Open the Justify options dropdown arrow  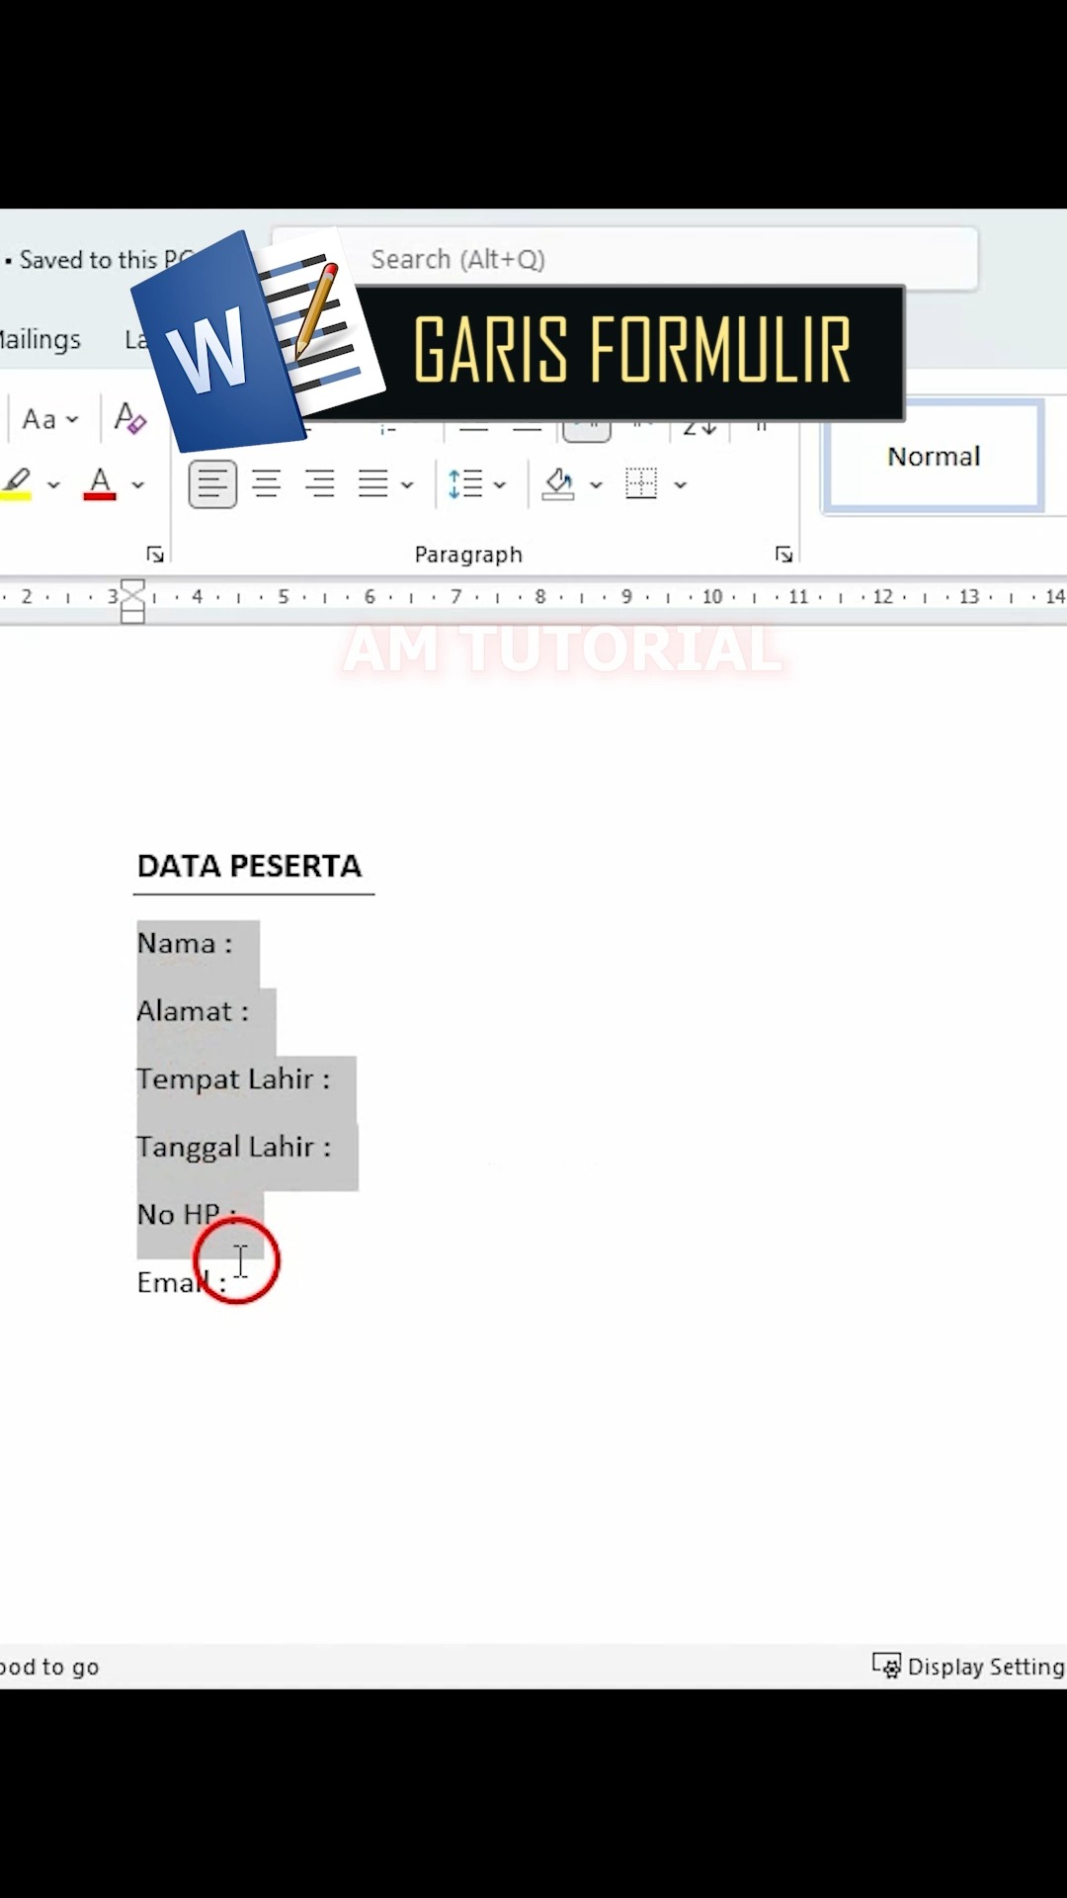(x=407, y=485)
